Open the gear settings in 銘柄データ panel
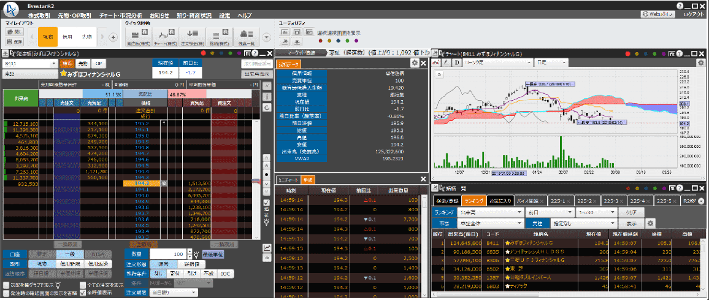 [414, 63]
